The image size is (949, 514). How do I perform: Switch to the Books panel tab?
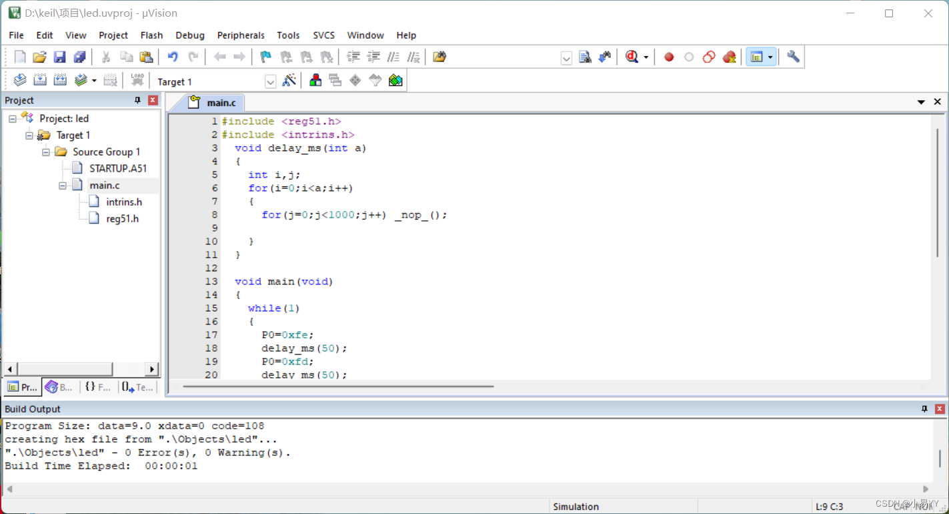click(x=59, y=387)
